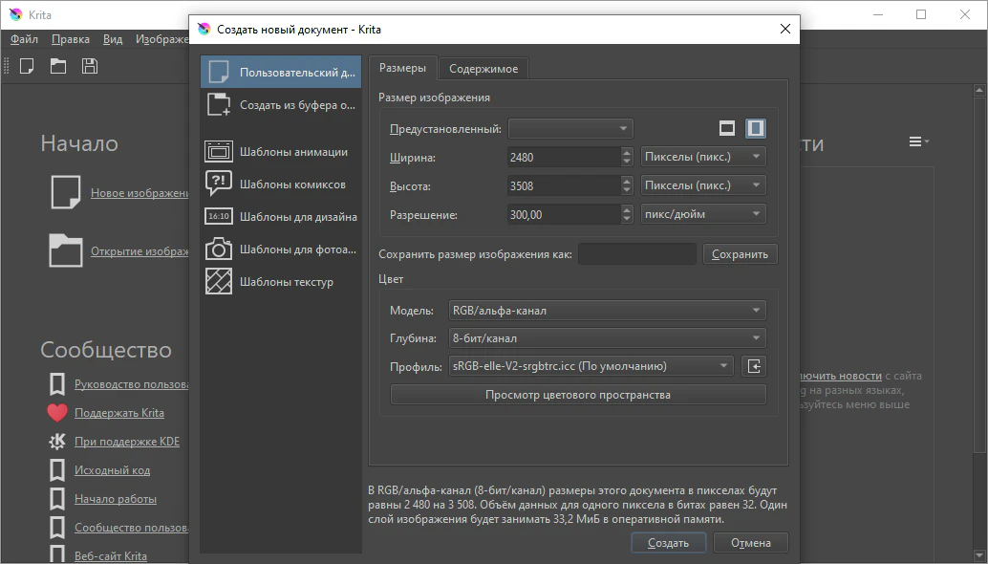Click the new document toolbar icon
Screen dimensions: 988x564
coord(28,66)
